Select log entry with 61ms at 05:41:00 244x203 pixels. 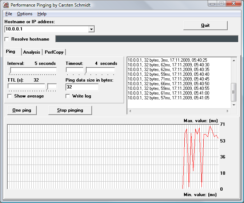pyautogui.click(x=168, y=93)
